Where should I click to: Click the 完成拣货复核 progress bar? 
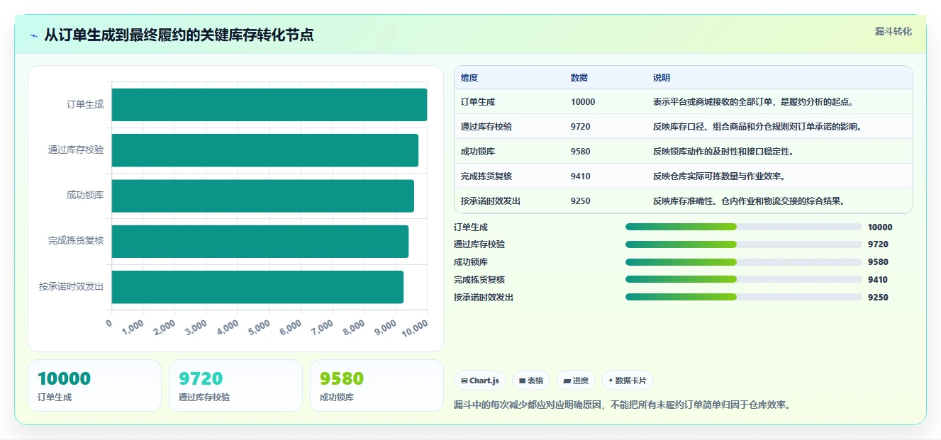tap(744, 280)
